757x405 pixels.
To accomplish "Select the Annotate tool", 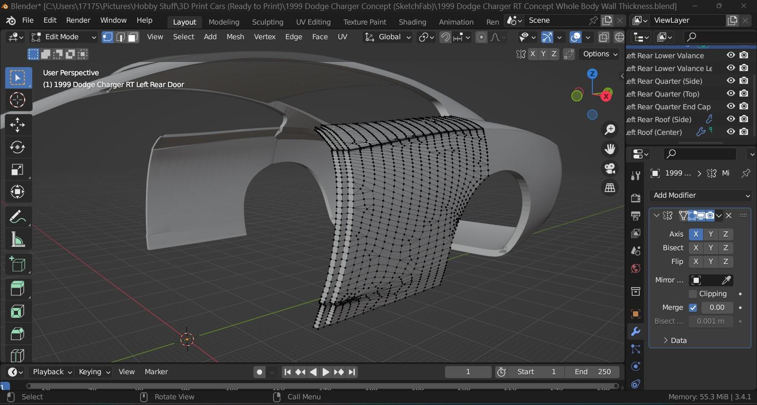I will tap(18, 217).
